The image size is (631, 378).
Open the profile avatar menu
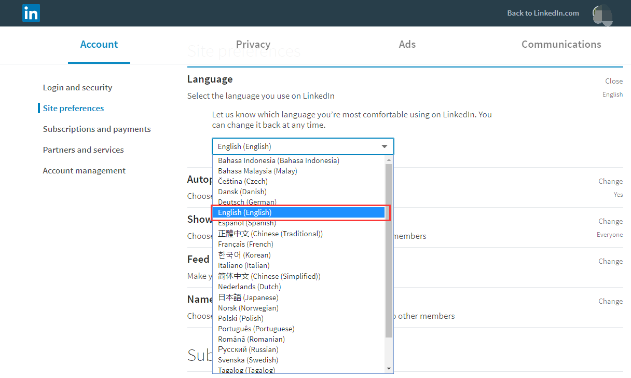(x=602, y=15)
